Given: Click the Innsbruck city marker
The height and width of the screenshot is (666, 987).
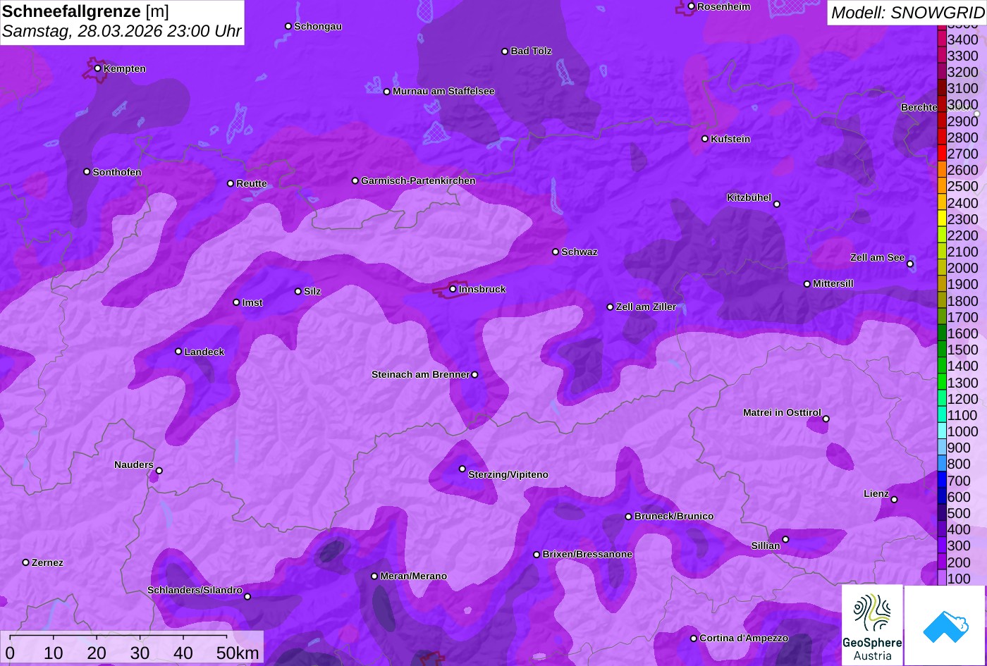Looking at the screenshot, I should click(453, 289).
